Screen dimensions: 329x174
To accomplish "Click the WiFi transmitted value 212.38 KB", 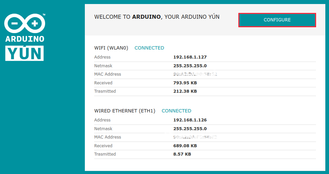I will [185, 91].
